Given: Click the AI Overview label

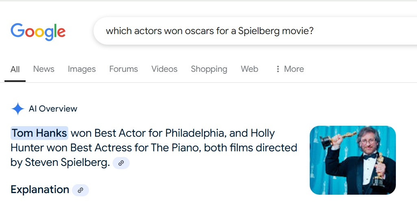Looking at the screenshot, I should point(53,109).
